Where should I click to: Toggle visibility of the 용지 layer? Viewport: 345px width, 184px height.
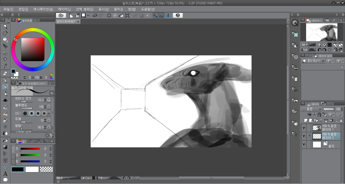(304, 145)
